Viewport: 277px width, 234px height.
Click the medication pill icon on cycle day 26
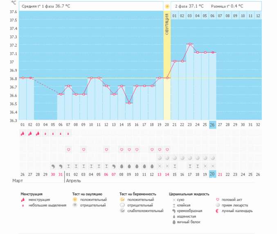[212, 158]
